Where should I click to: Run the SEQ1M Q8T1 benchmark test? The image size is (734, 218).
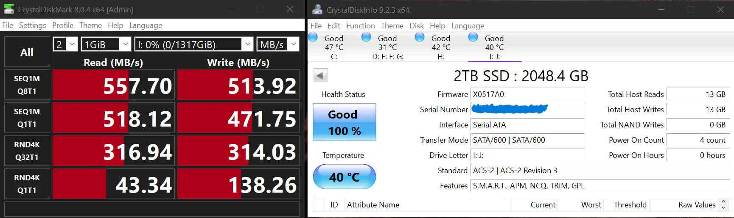pos(27,85)
